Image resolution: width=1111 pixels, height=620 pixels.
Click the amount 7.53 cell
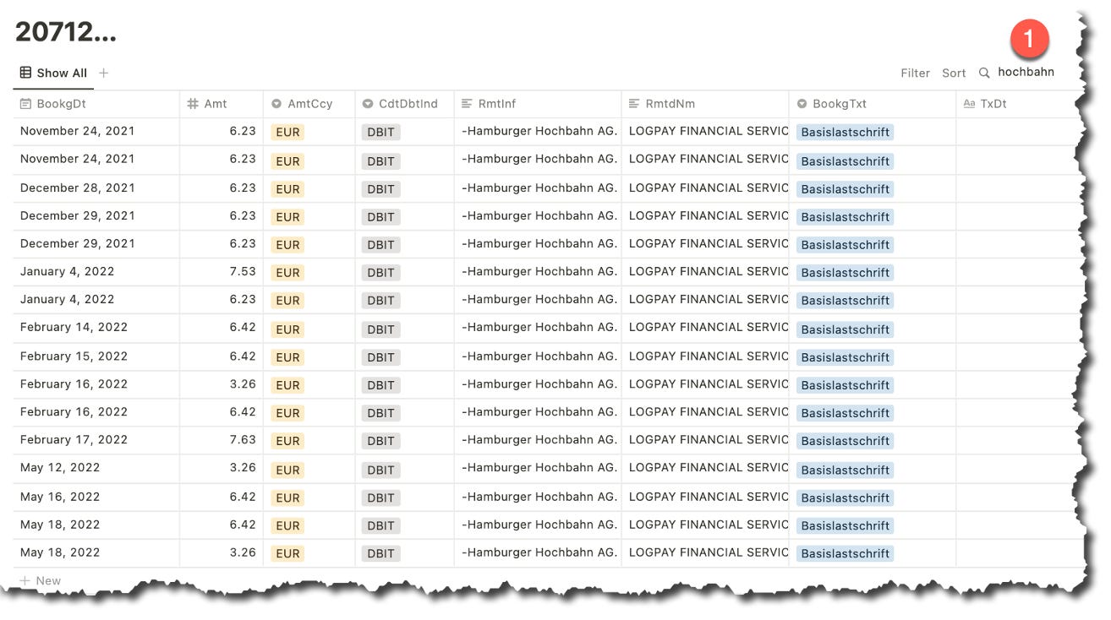(222, 272)
